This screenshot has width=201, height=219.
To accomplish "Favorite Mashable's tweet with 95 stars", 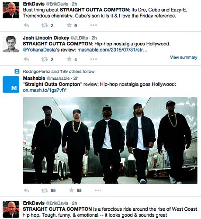I will tap(71, 190).
